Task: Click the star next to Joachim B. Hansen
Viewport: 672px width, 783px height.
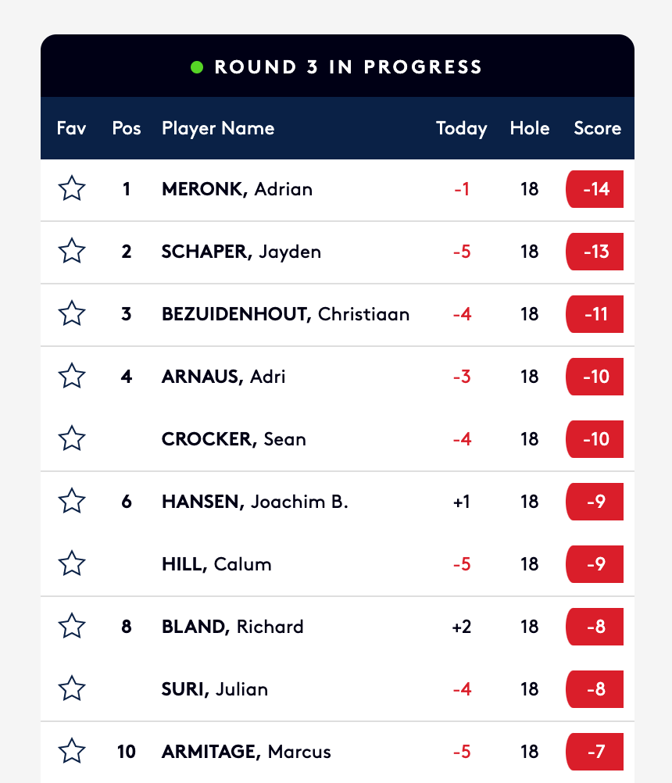Action: coord(72,501)
